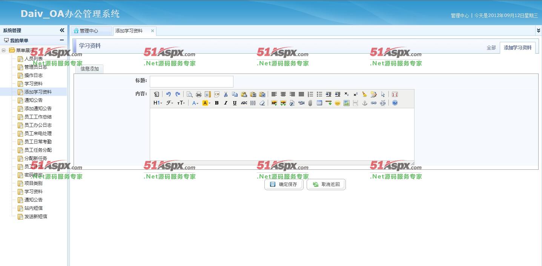
Task: Insert Flash content icon
Action: [292, 103]
